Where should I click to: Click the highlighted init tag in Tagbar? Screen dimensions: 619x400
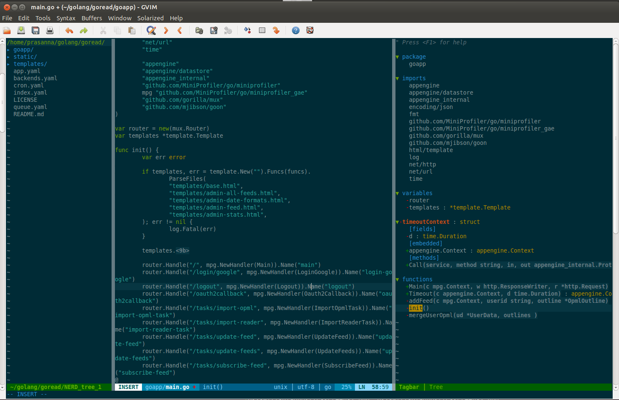coord(416,308)
